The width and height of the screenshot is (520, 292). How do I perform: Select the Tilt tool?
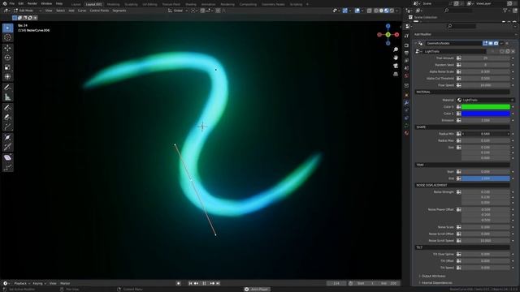7,147
